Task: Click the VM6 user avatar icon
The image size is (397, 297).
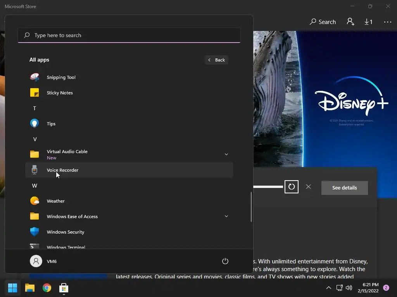Action: [x=36, y=261]
